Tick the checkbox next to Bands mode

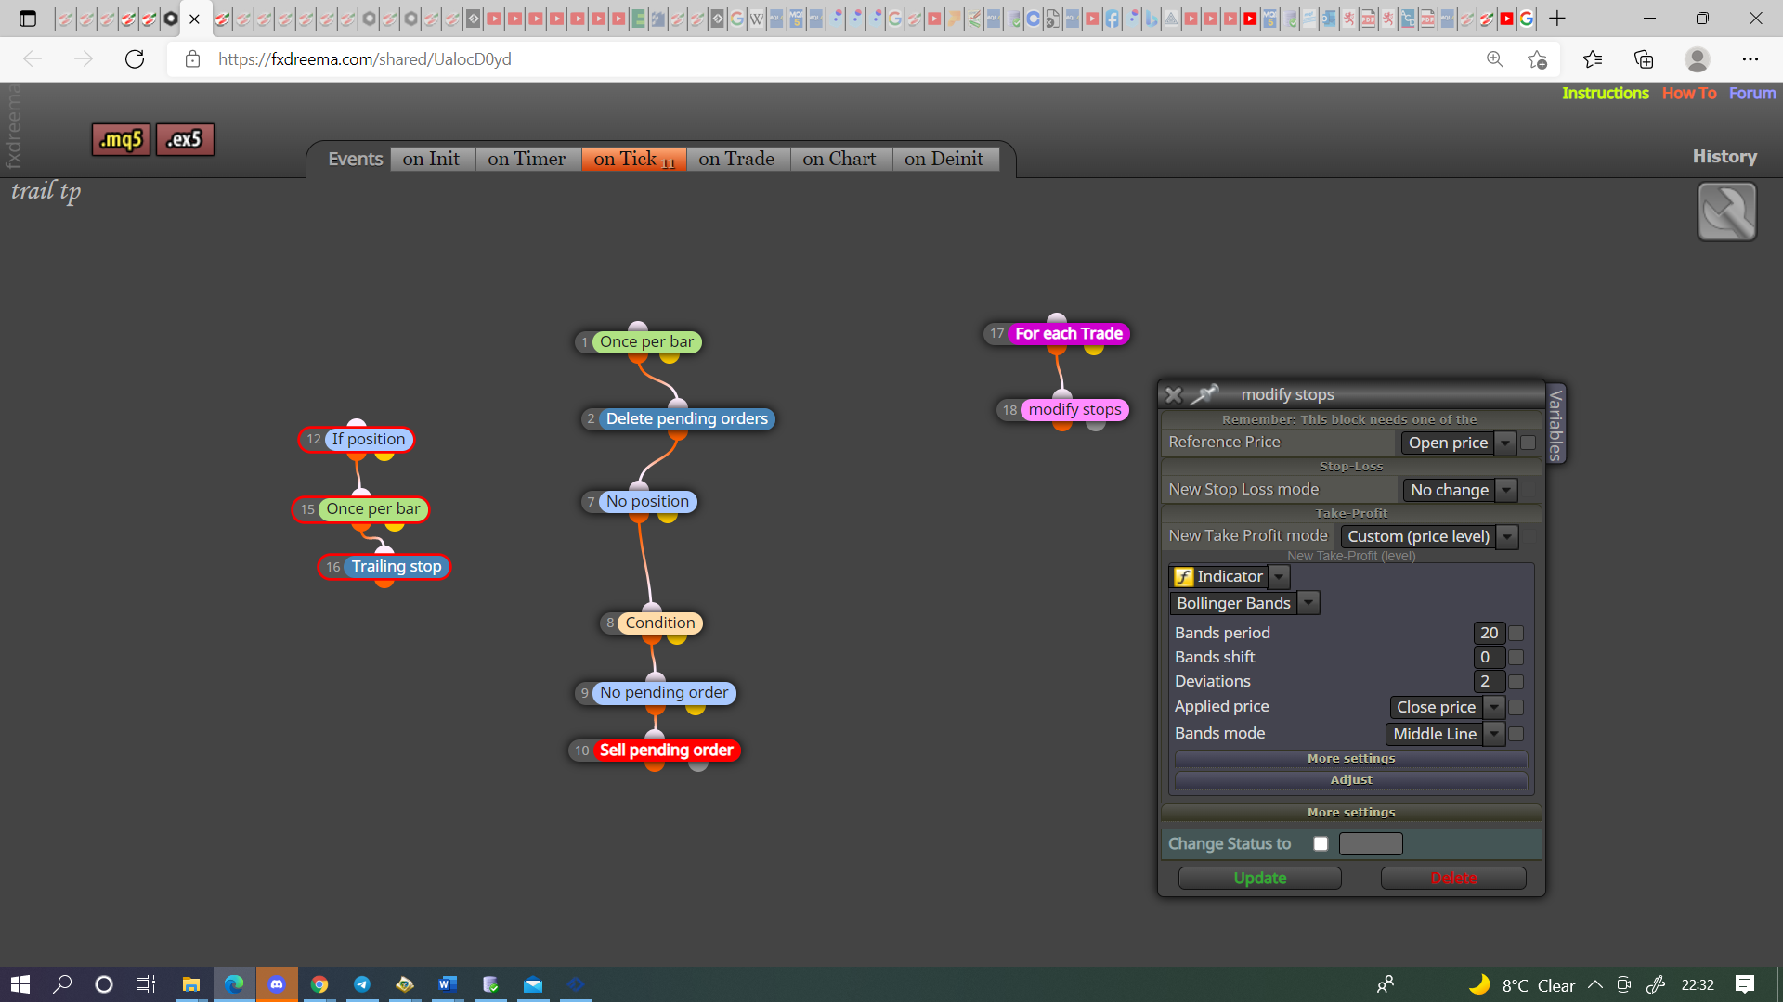tap(1516, 735)
